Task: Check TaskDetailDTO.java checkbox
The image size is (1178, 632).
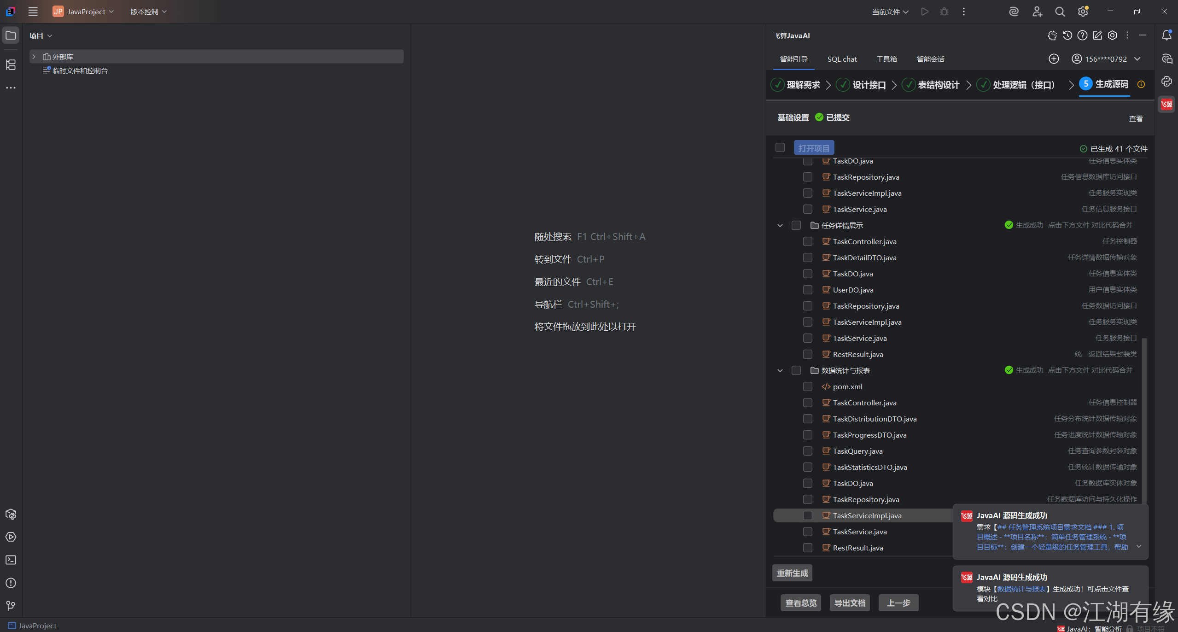Action: [808, 257]
